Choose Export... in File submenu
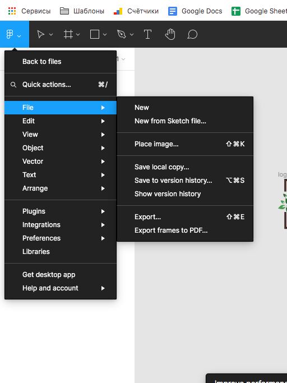287x383 pixels. (x=185, y=217)
